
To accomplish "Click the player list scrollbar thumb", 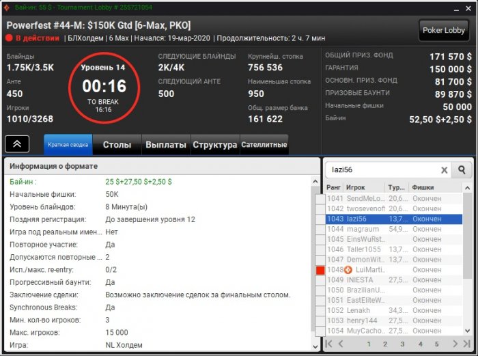I will click(467, 236).
